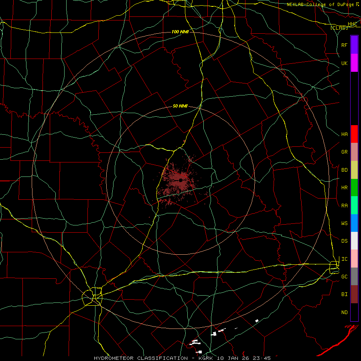Click the Hydrometeor Classification title caption
The width and height of the screenshot is (361, 361).
click(x=182, y=358)
